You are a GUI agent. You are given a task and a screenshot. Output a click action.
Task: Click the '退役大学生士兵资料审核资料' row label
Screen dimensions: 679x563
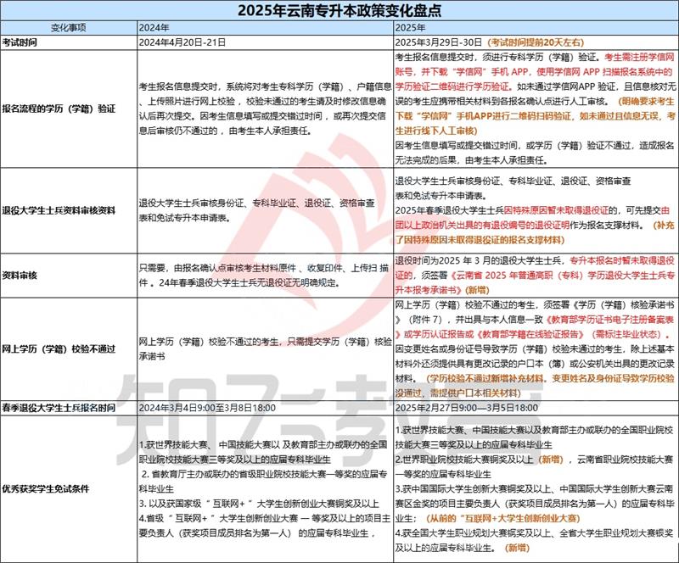pyautogui.click(x=59, y=210)
